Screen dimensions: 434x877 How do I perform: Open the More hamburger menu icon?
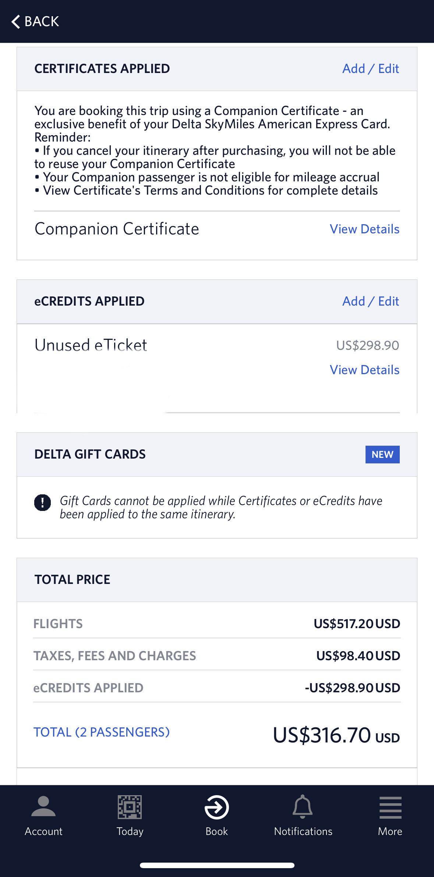click(x=390, y=807)
